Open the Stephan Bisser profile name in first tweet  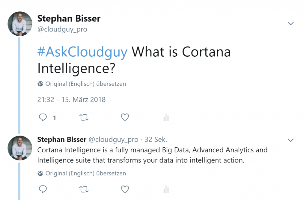(x=69, y=19)
